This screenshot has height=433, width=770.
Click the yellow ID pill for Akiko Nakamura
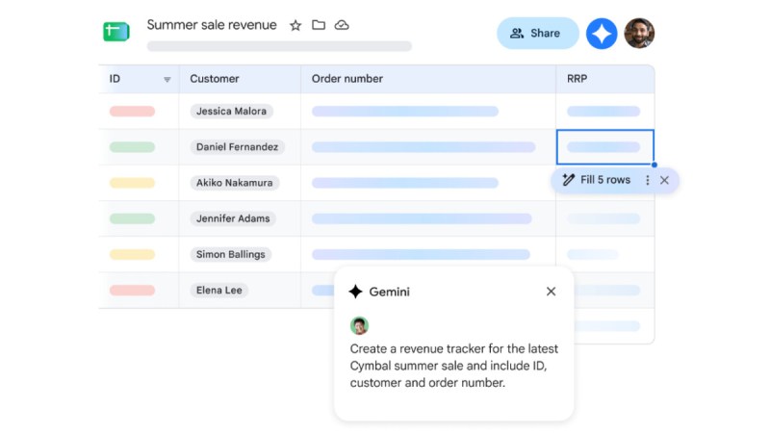pos(132,183)
